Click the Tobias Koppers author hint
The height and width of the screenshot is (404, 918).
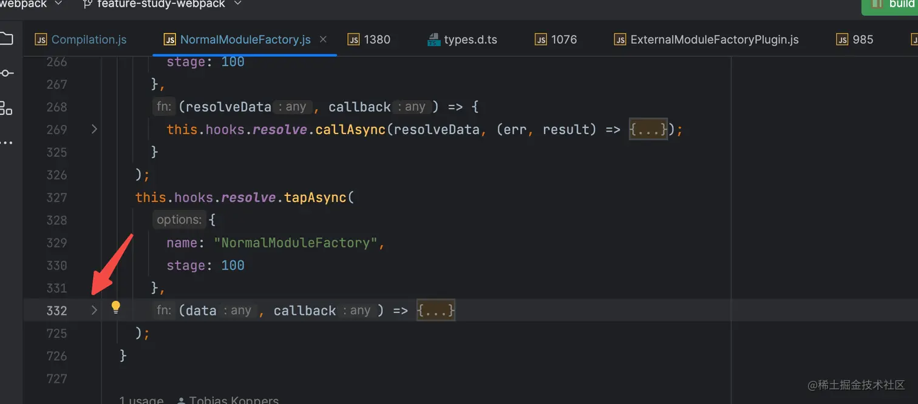coord(228,400)
